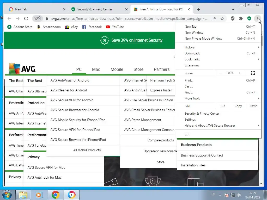The width and height of the screenshot is (267, 200).
Task: Select Find... in the menu
Action: [x=218, y=92]
